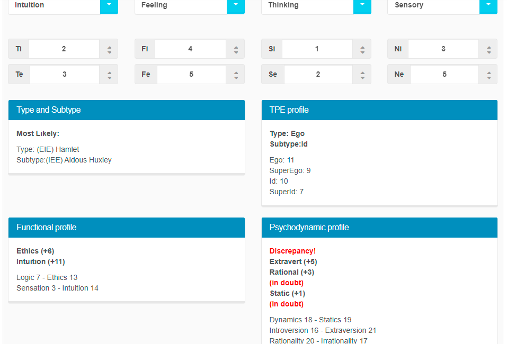Viewport: 507px width, 344px height.
Task: Open the Intuition dropdown arrow
Action: tap(109, 6)
